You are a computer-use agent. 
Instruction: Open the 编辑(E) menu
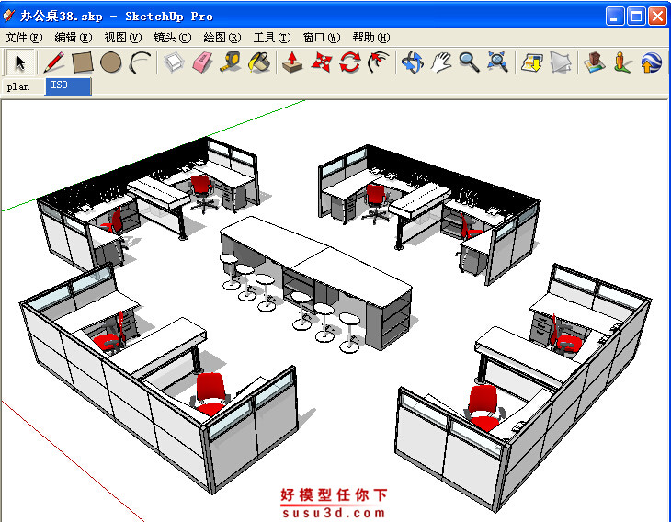click(x=74, y=38)
